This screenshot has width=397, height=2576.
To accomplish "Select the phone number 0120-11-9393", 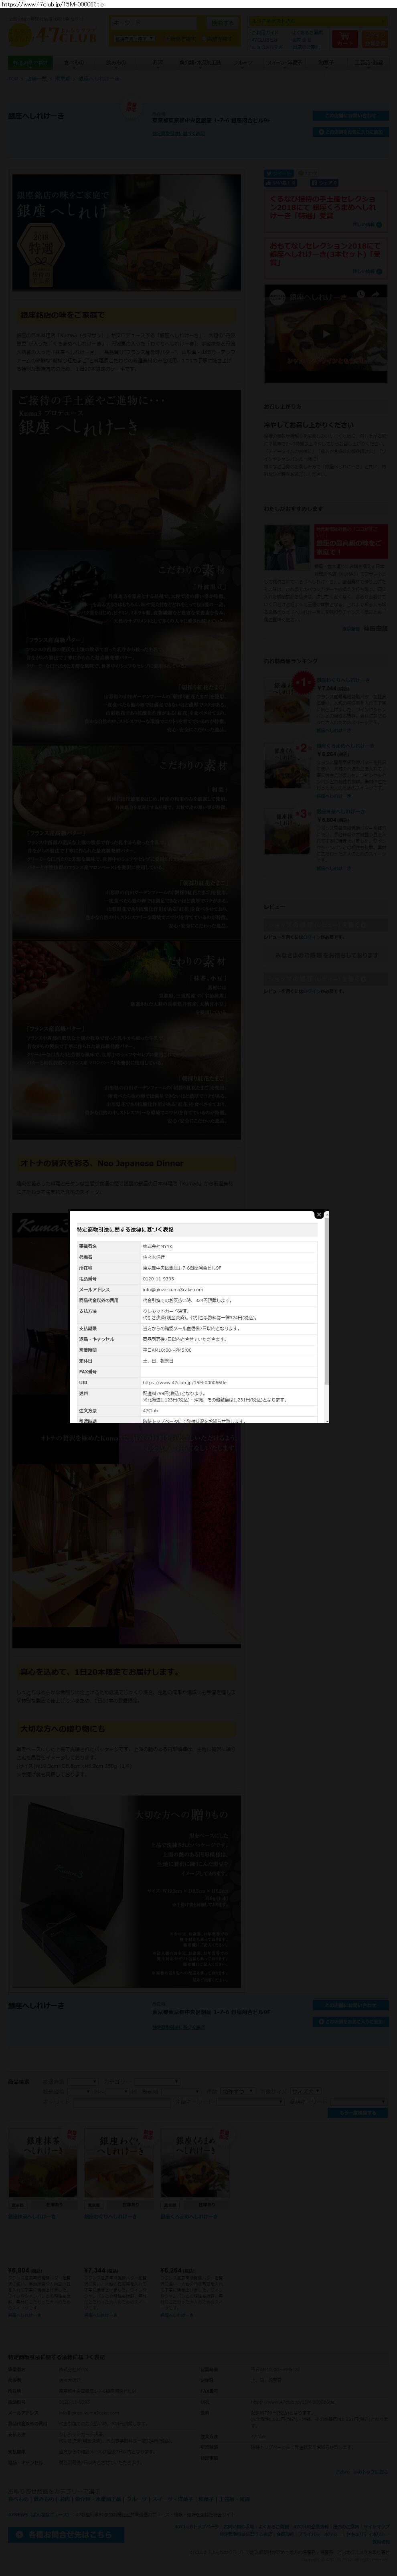I will (x=158, y=1279).
